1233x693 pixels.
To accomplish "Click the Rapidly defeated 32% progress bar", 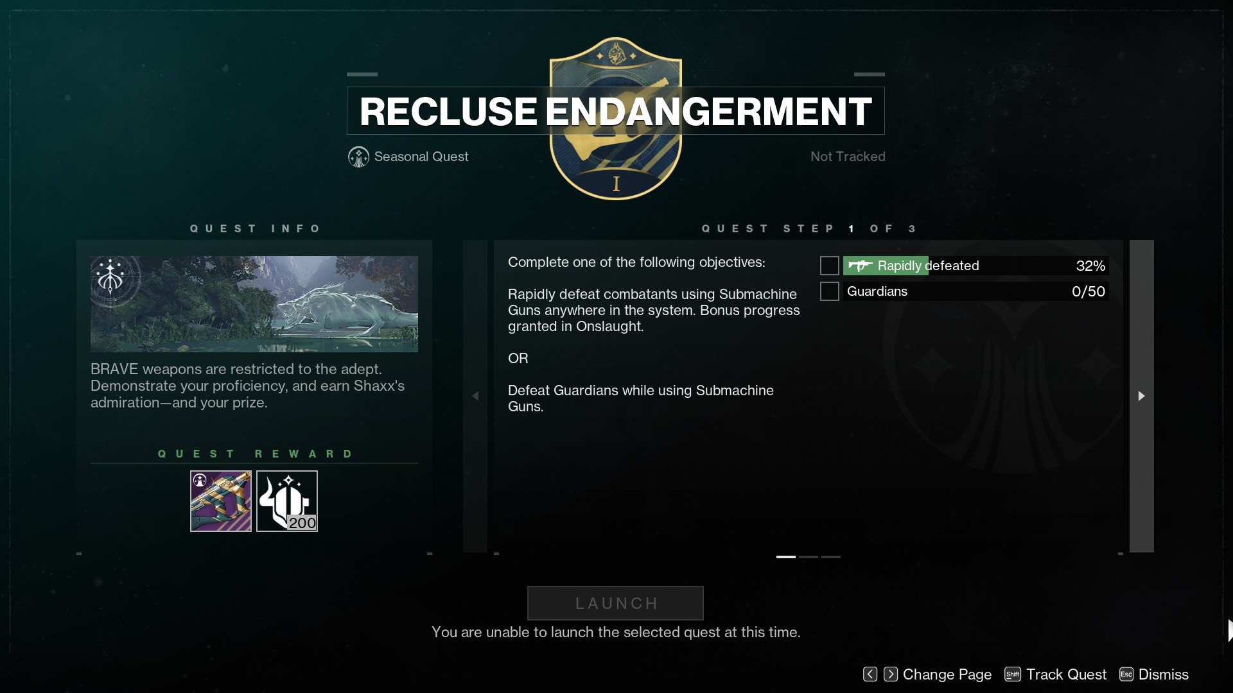I will coord(976,266).
